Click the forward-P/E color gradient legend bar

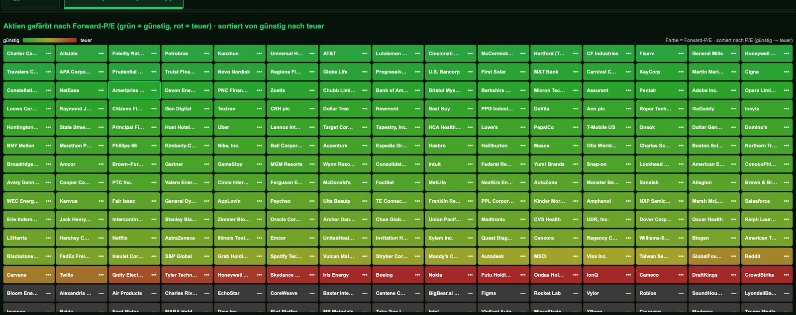[50, 40]
